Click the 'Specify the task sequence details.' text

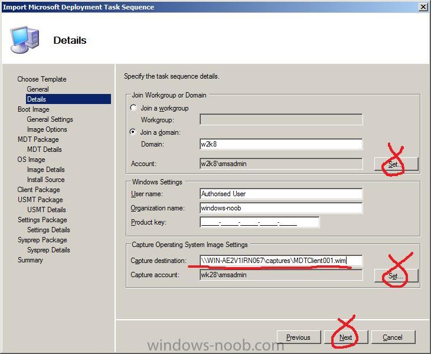(x=172, y=76)
